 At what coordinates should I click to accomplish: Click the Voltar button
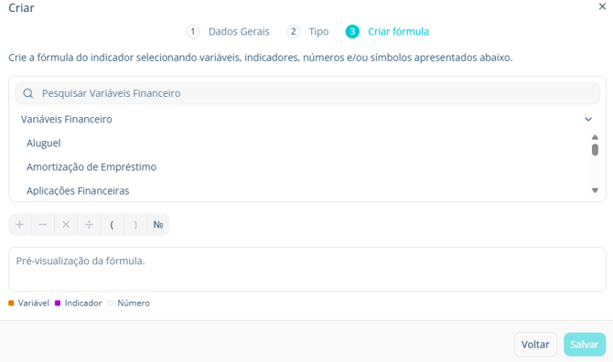tap(535, 345)
